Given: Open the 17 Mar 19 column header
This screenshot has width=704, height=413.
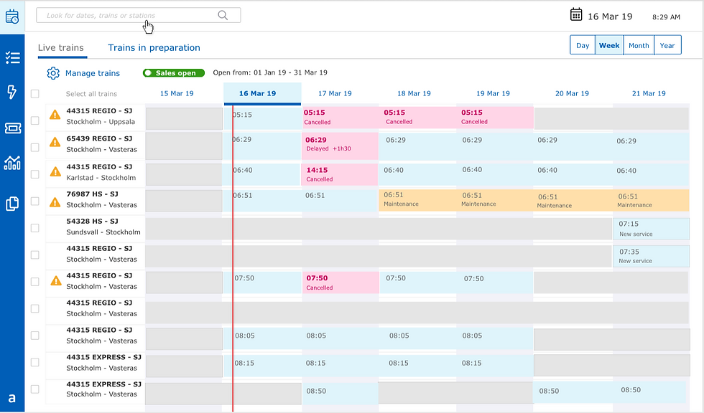Looking at the screenshot, I should (x=335, y=94).
